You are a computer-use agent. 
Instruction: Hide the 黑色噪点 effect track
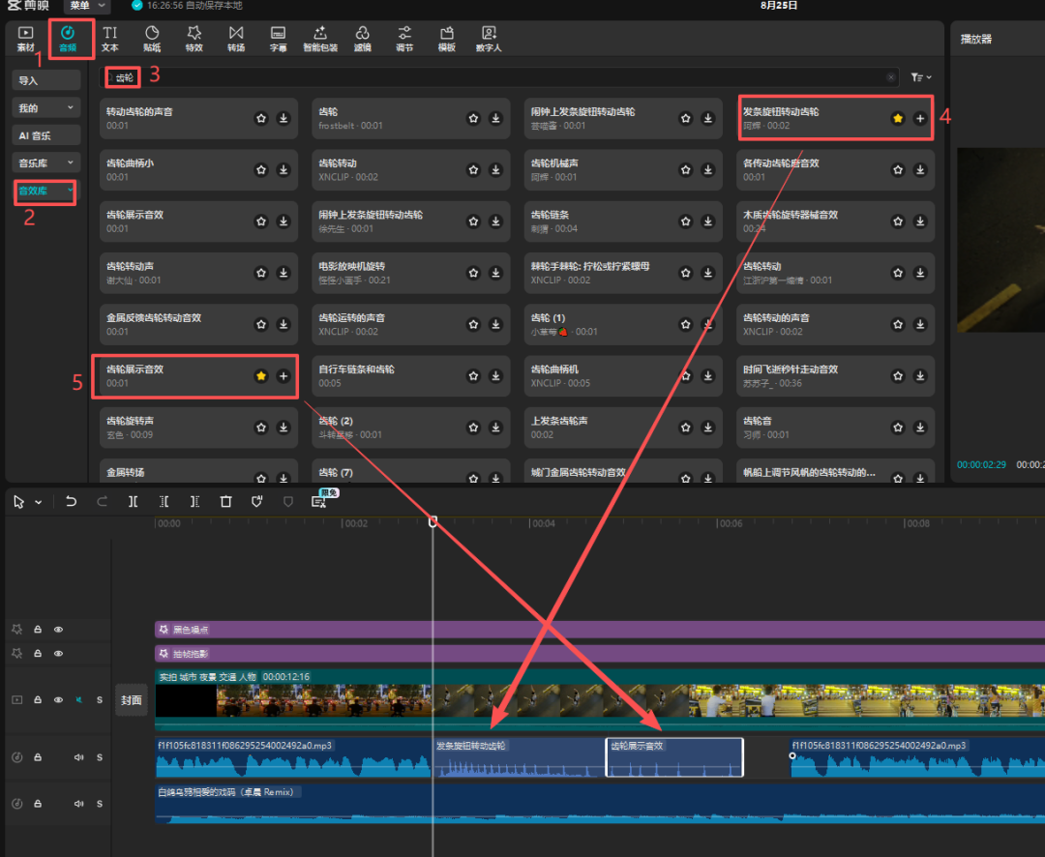tap(58, 630)
